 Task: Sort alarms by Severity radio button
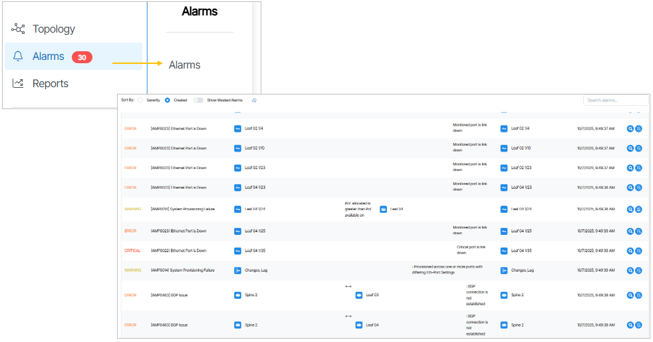(x=140, y=100)
